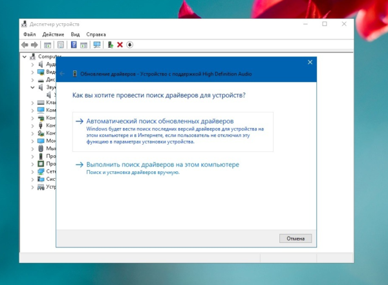388x285 pixels.
Task: Open the Файл menu
Action: point(29,34)
